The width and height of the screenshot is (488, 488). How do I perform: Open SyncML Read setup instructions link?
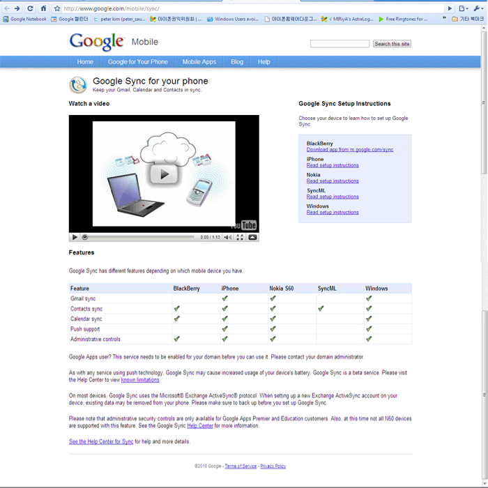tap(333, 197)
